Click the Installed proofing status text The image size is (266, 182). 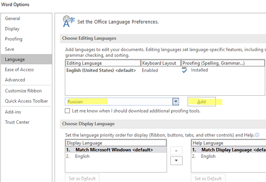(x=199, y=70)
